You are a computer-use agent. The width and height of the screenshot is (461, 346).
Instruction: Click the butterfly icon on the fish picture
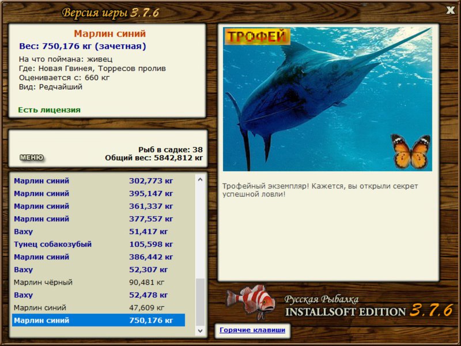[411, 151]
